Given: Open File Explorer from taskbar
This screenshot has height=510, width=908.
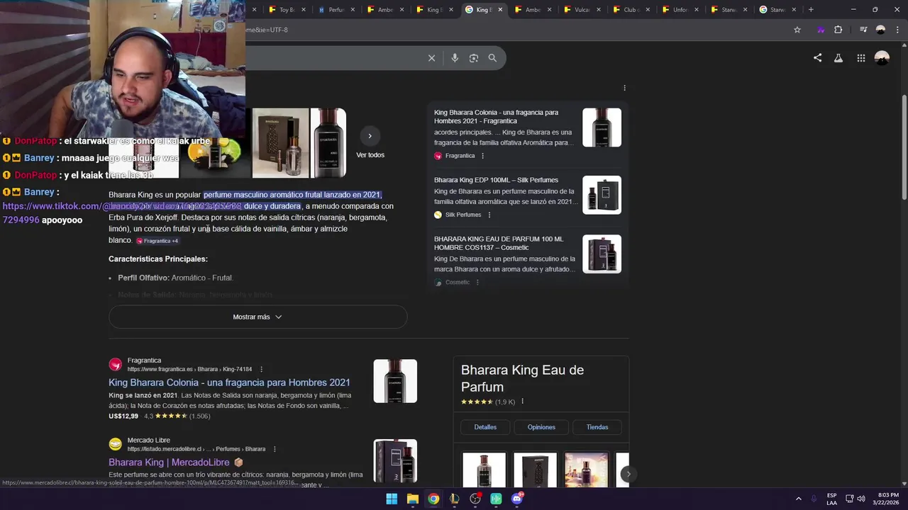Looking at the screenshot, I should click(412, 499).
